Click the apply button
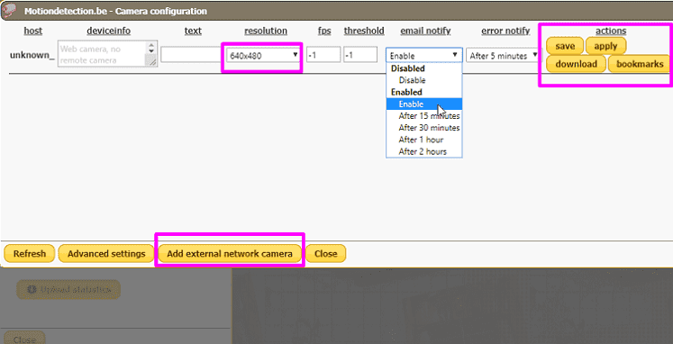 605,46
